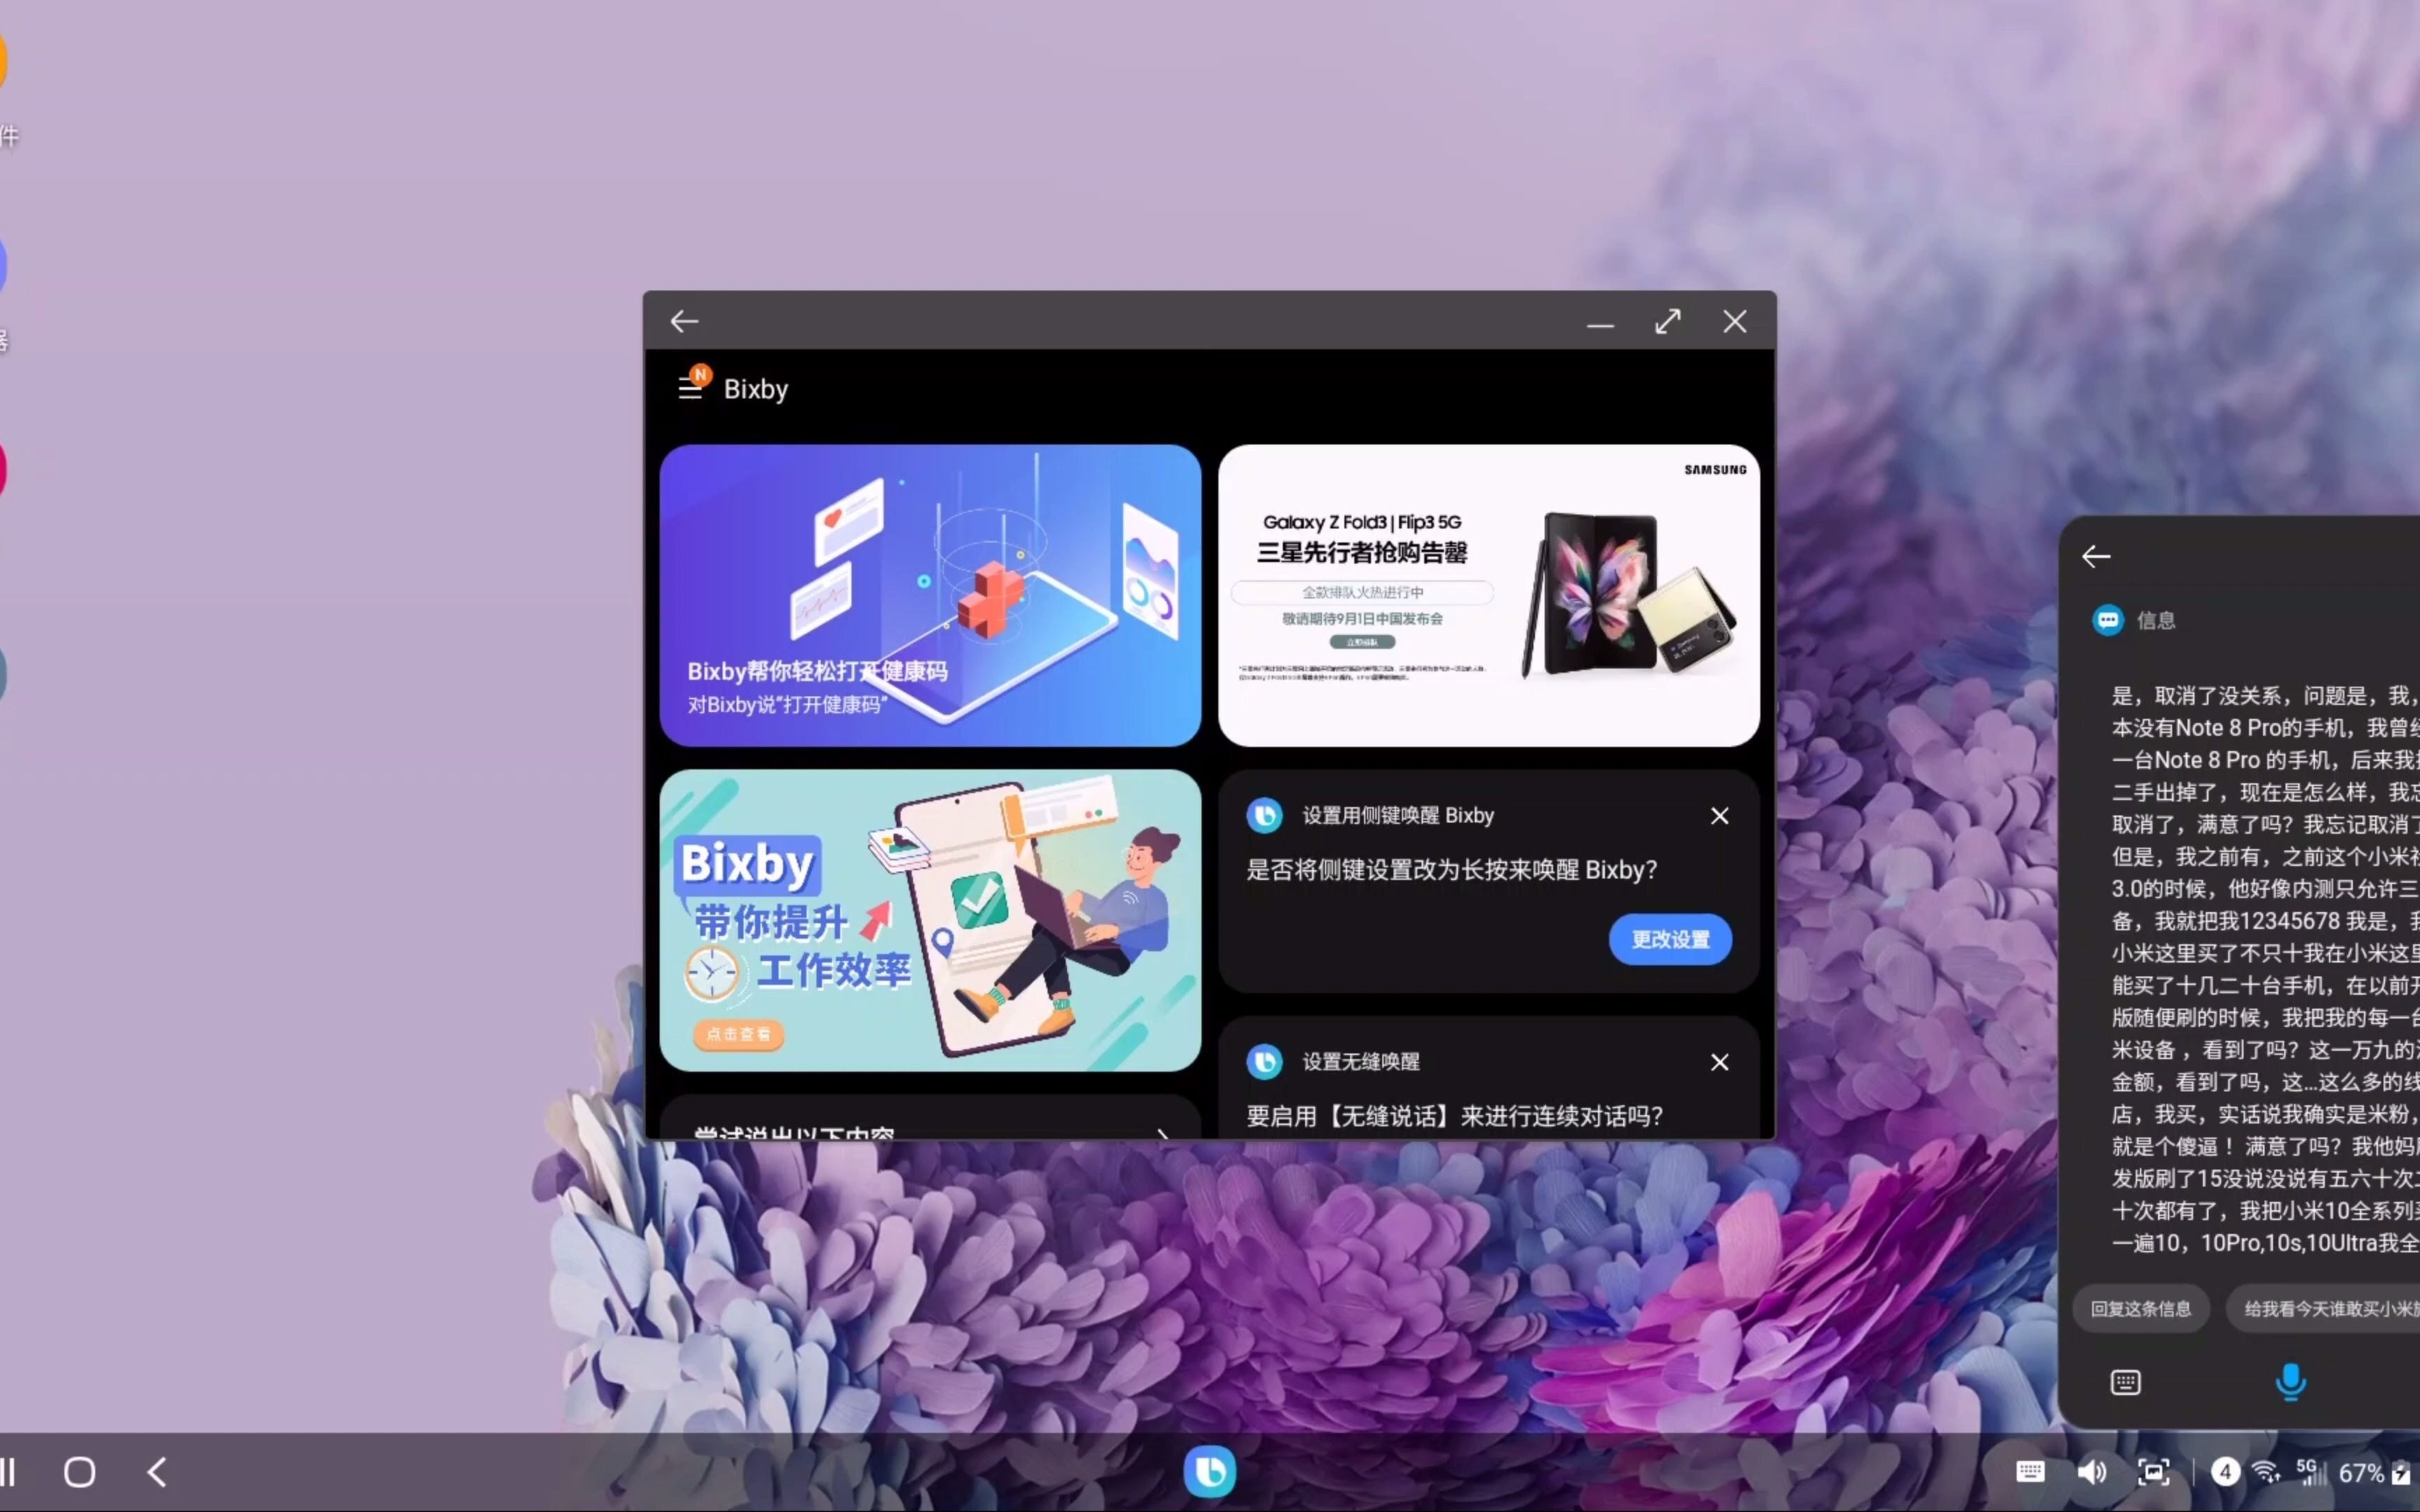
Task: Dismiss the 设置无缝唤醒 card
Action: point(1719,1062)
